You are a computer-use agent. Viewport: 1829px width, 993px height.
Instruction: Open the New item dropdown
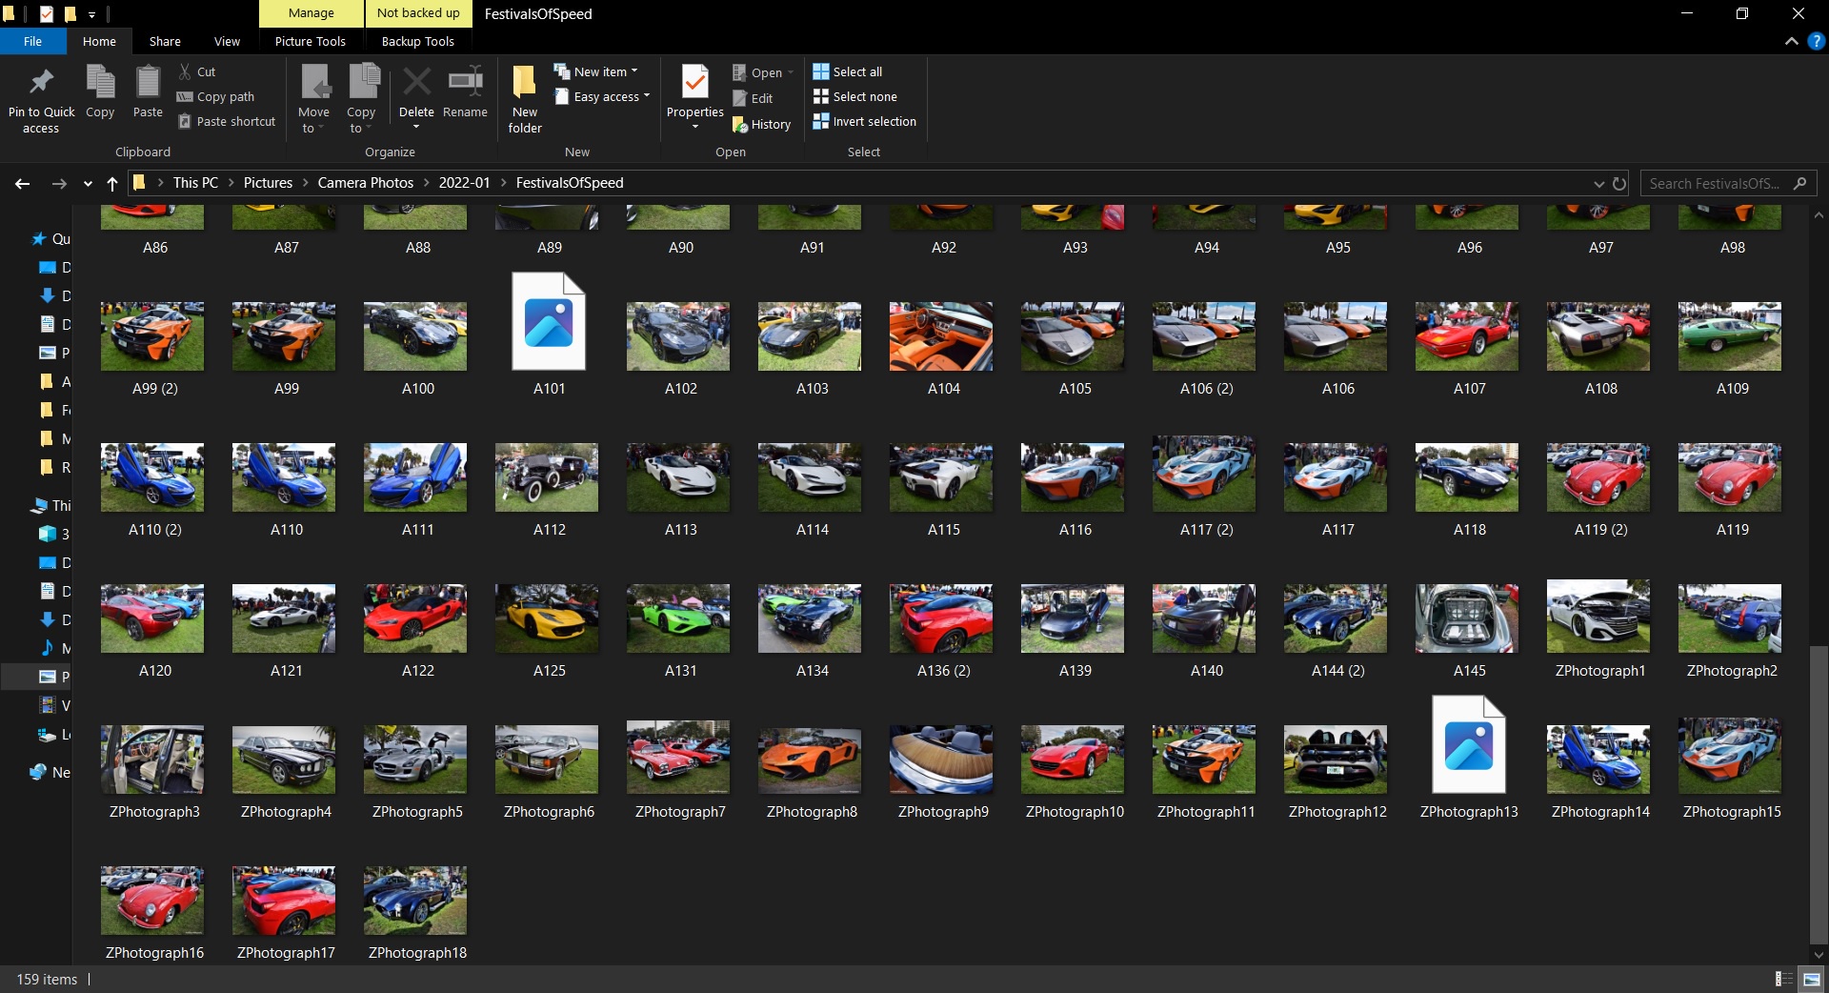tap(596, 71)
